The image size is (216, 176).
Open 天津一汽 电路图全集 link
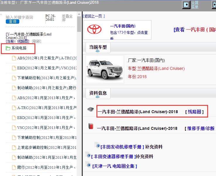115,166
